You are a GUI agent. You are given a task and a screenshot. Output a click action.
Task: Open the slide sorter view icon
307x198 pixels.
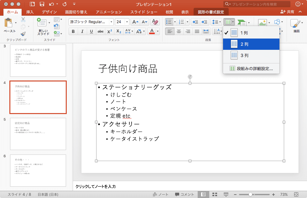click(215, 195)
